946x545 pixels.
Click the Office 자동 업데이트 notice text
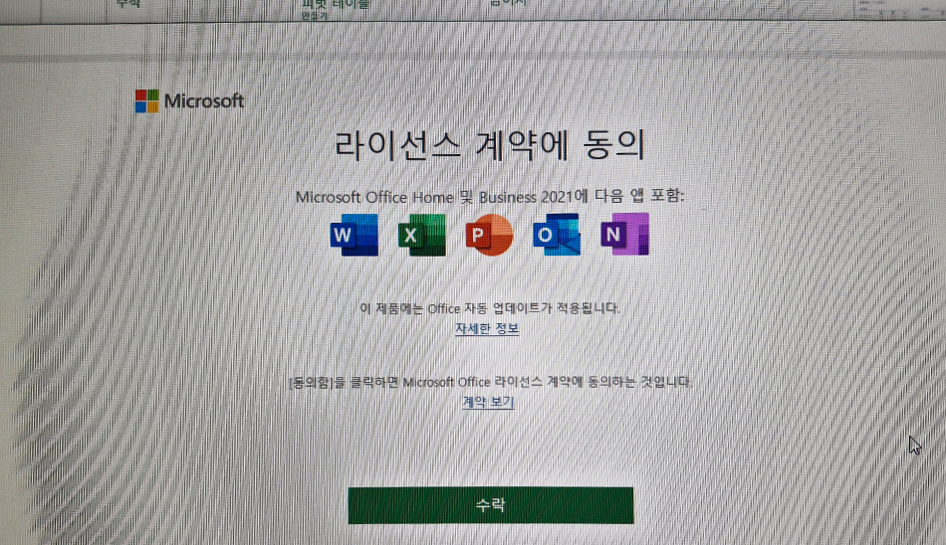[x=490, y=308]
